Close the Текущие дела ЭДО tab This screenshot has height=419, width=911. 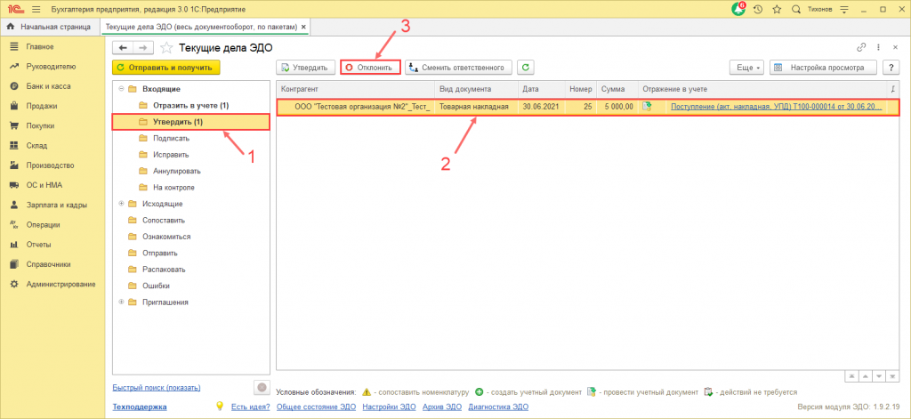303,28
